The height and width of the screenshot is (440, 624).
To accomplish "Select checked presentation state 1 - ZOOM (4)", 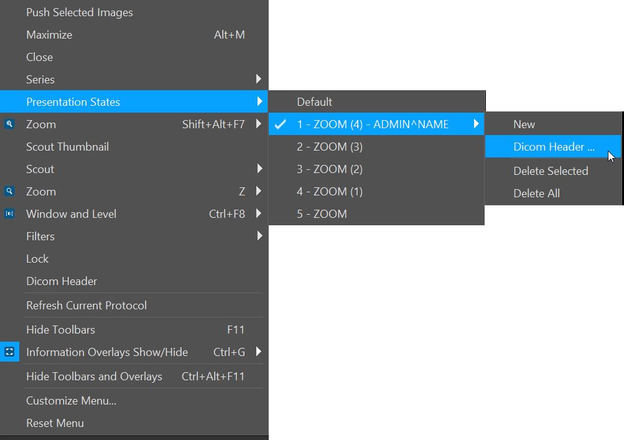I will click(372, 124).
